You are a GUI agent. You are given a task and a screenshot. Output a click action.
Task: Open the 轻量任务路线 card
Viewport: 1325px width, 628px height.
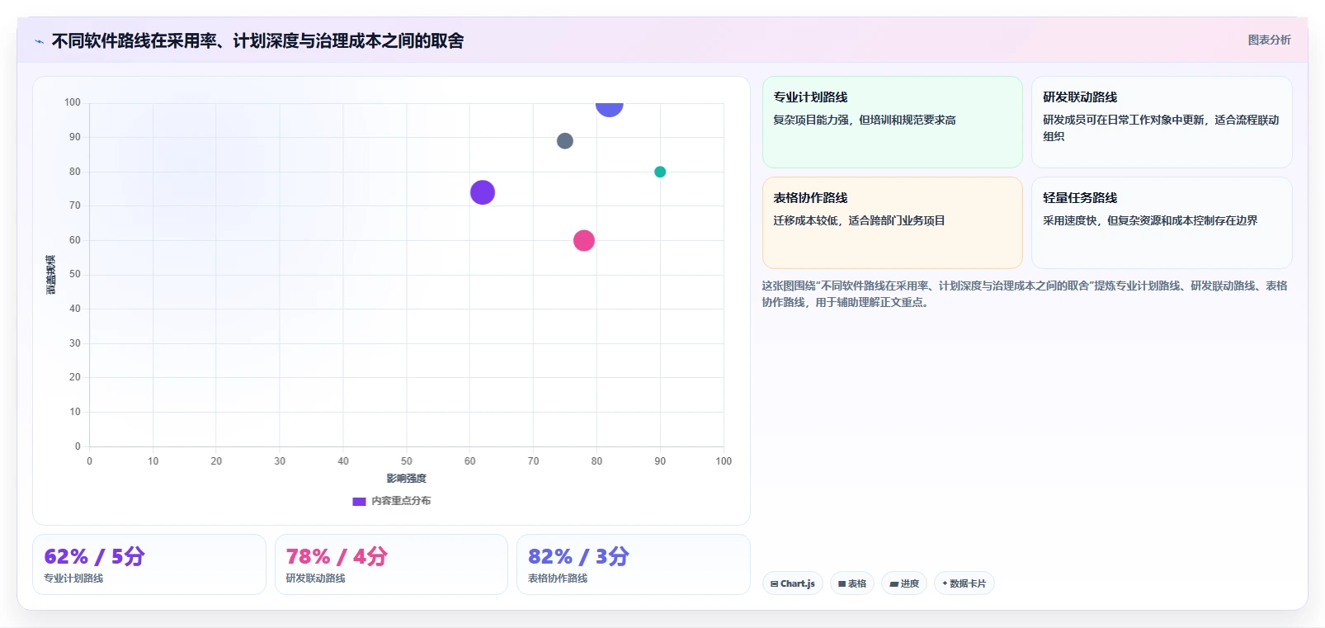(1162, 223)
